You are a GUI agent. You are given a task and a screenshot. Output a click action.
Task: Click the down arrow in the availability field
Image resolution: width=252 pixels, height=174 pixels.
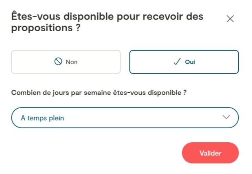(226, 117)
